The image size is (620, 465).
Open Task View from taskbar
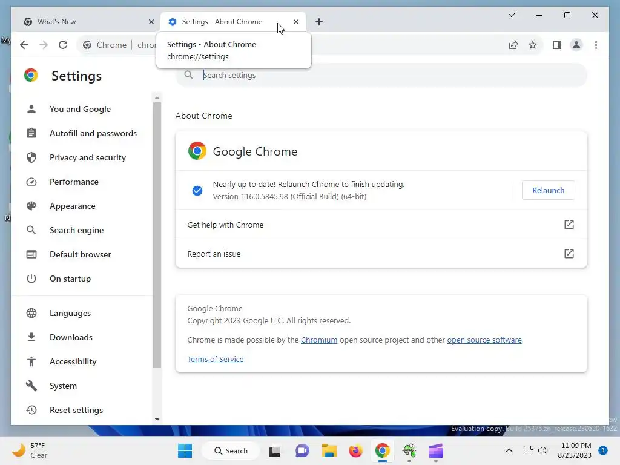(x=274, y=450)
